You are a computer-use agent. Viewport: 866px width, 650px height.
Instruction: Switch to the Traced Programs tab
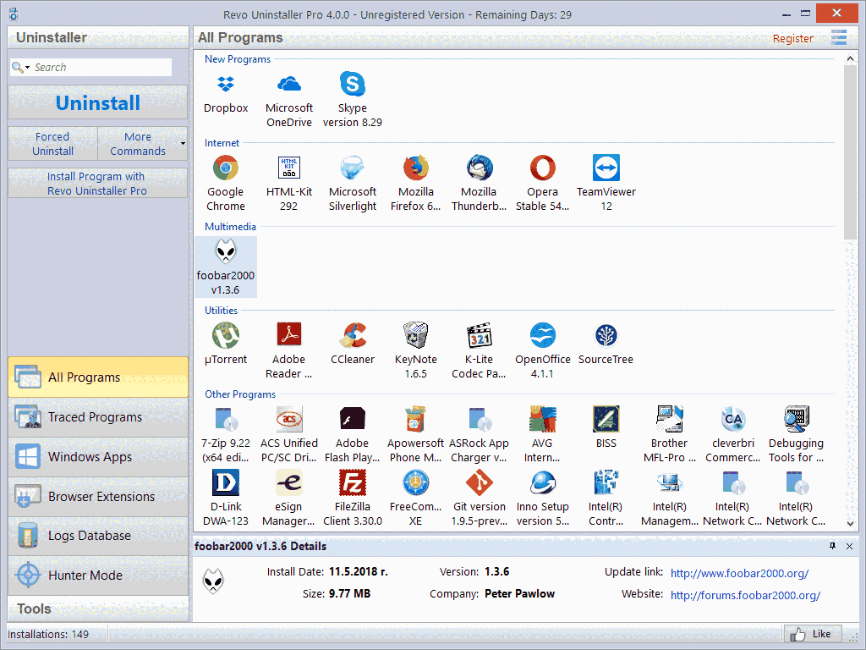point(97,416)
